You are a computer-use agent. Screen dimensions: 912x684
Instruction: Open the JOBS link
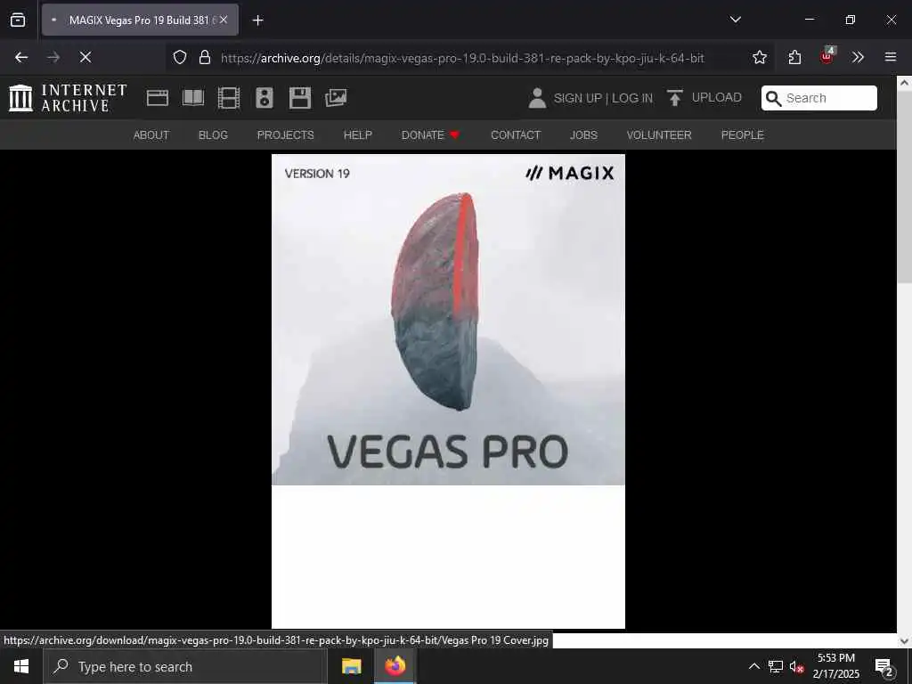coord(583,135)
